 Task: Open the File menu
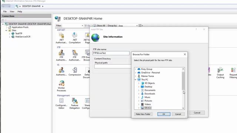[5, 11]
